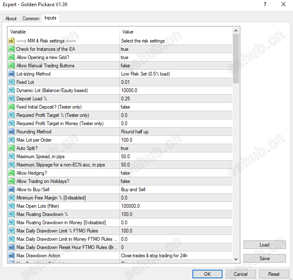Click the icon beside Minimum Free Margin %
The image size is (293, 280).
point(12,198)
